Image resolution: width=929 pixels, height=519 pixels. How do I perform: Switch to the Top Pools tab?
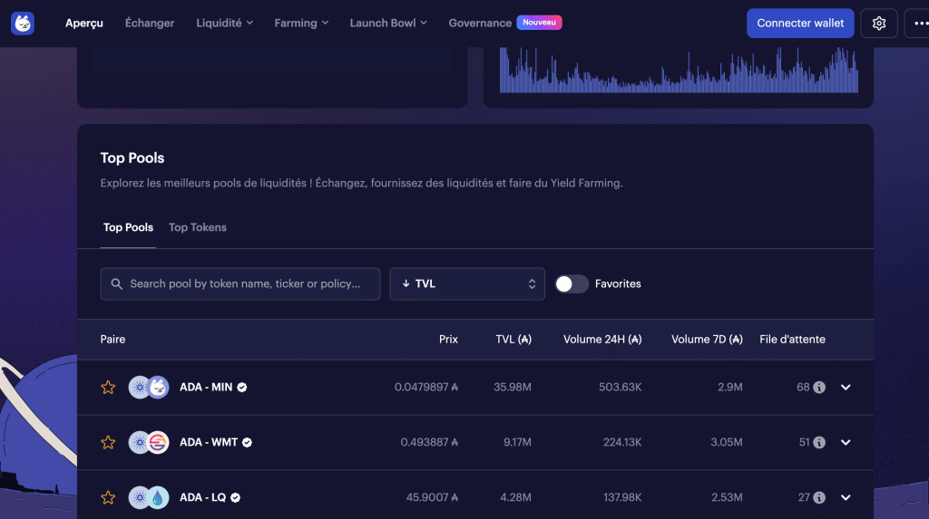pyautogui.click(x=128, y=227)
